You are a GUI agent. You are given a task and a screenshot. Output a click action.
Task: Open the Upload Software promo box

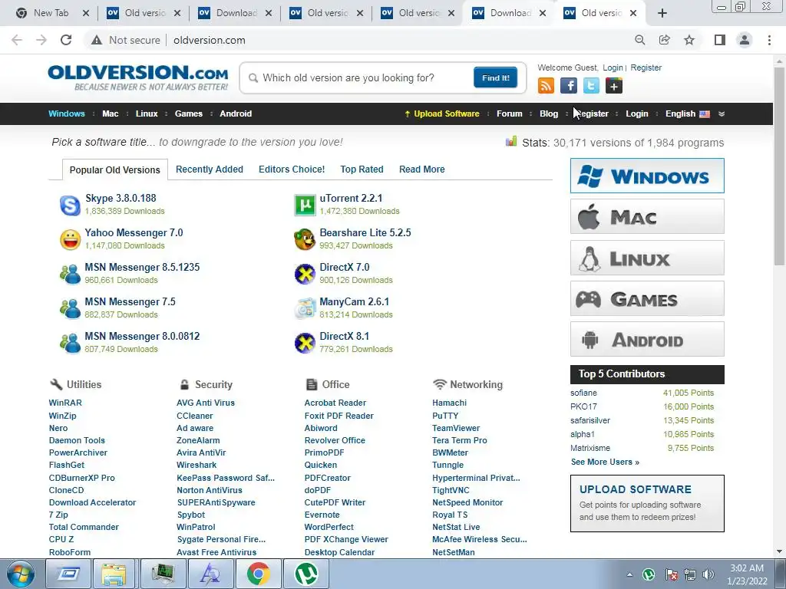point(647,503)
